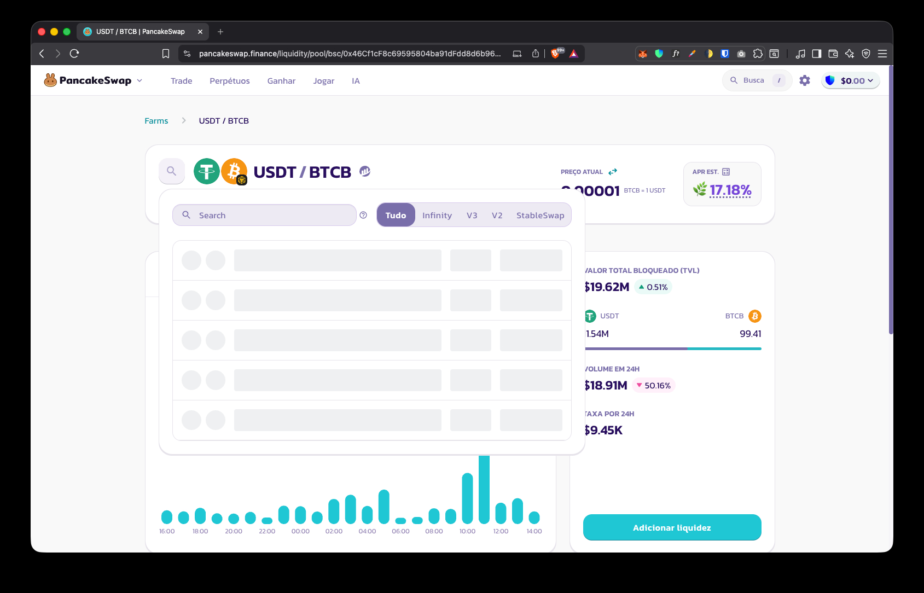The image size is (924, 593).
Task: Open the Jogar menu
Action: [x=324, y=81]
